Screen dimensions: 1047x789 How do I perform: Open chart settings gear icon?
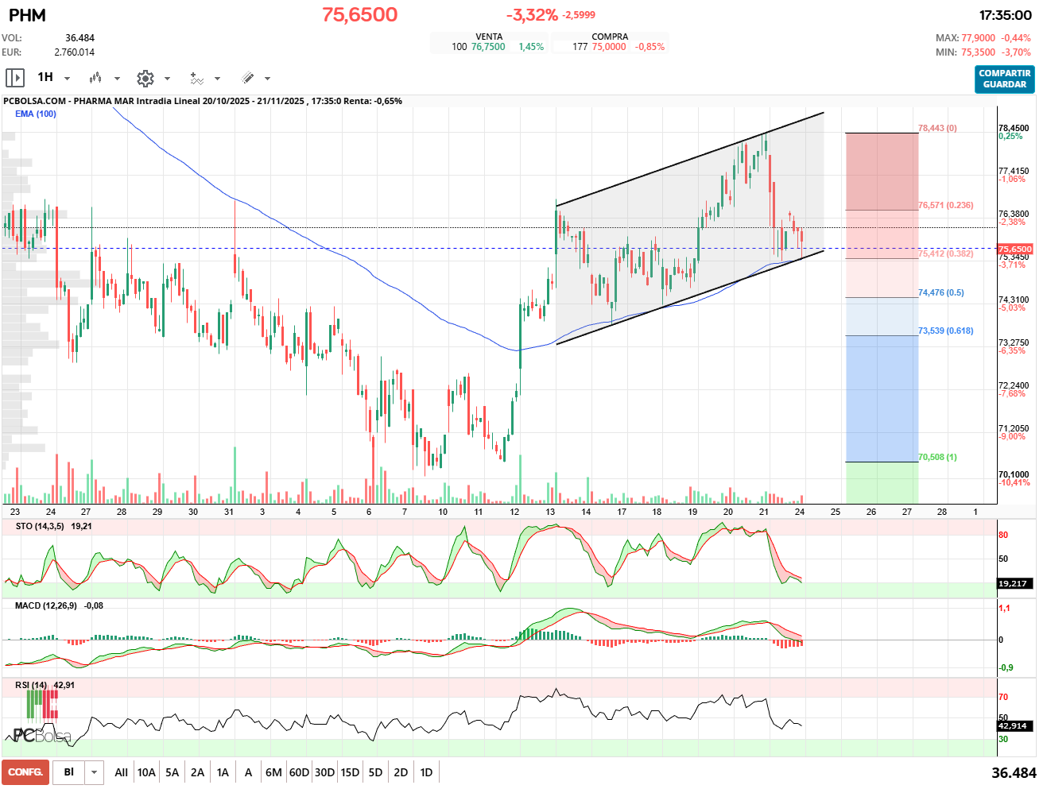click(145, 78)
